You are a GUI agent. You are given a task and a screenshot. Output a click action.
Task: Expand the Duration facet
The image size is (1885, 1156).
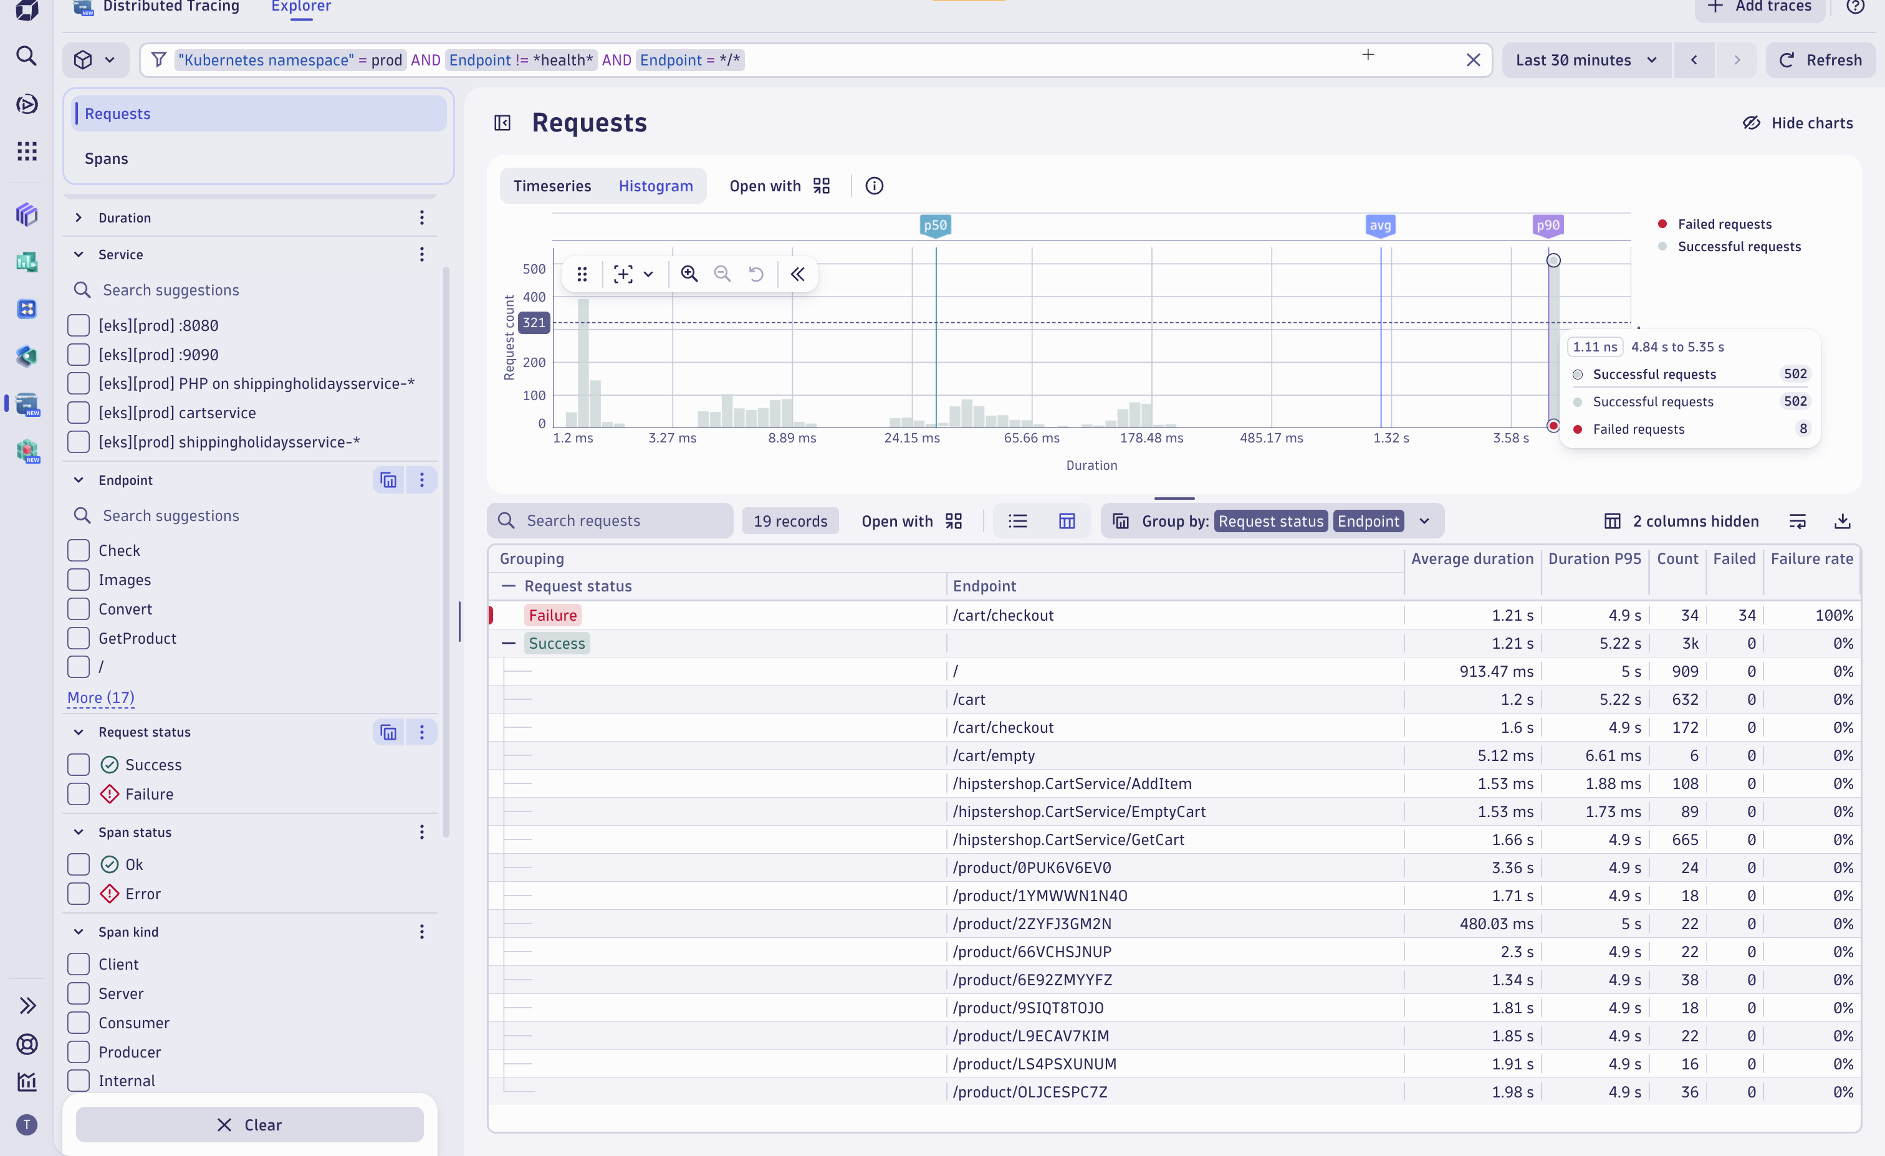pos(78,218)
